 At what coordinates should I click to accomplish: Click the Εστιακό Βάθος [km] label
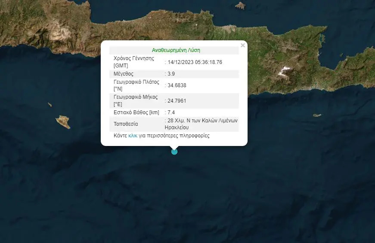136,112
